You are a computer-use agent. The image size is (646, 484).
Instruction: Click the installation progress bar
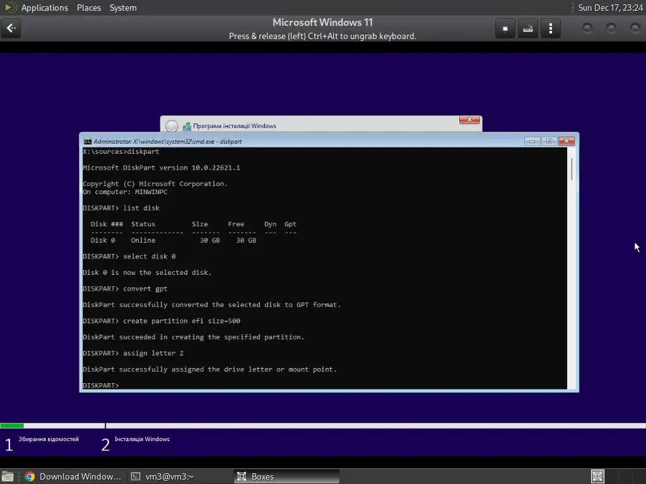pyautogui.click(x=323, y=425)
